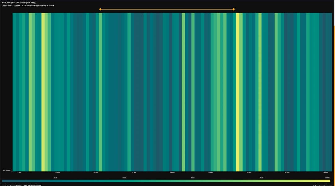The image size is (335, 186).
Task: Click the 60.00 mark on the color scale
Action: coord(193,178)
